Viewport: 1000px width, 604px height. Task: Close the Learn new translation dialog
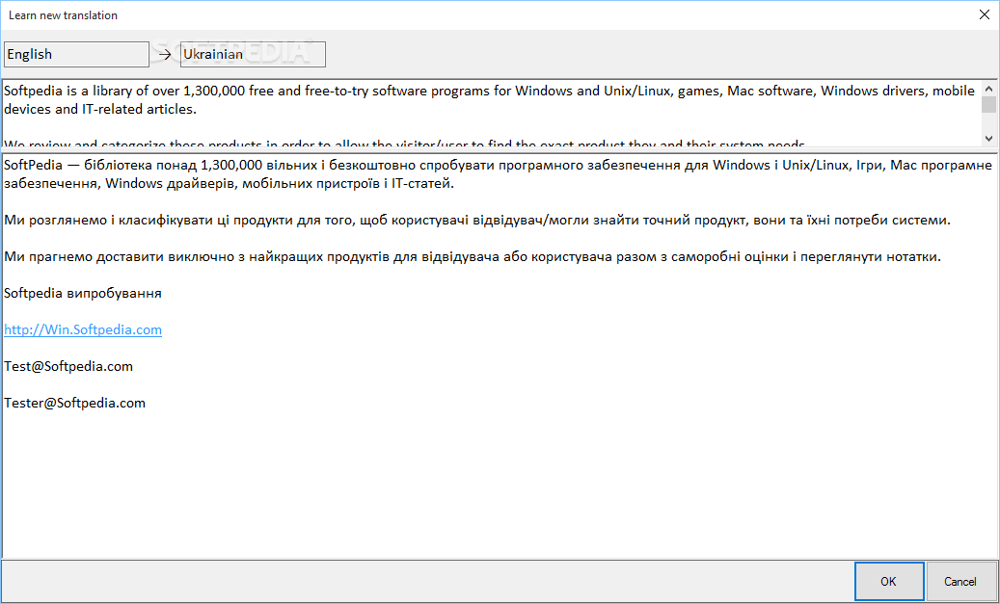[x=984, y=14]
